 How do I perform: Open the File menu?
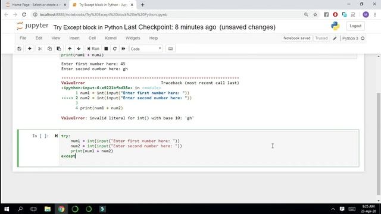[x=23, y=38]
